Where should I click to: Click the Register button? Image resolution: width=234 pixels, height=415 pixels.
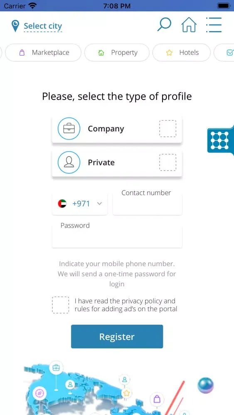click(117, 337)
